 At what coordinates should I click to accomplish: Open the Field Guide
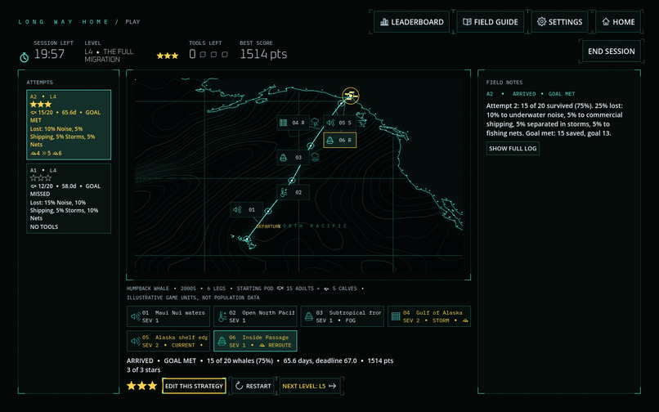(x=490, y=22)
